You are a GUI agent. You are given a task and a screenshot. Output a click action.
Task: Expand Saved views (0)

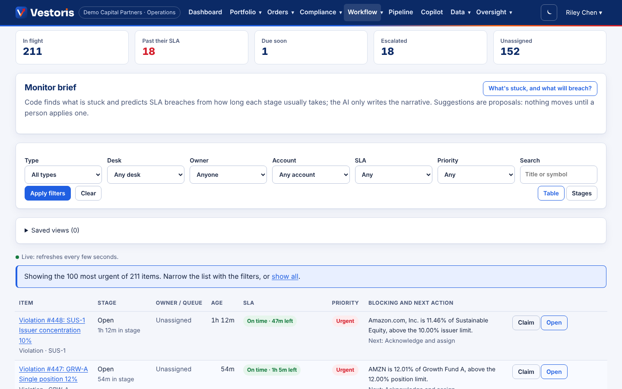[x=52, y=230]
